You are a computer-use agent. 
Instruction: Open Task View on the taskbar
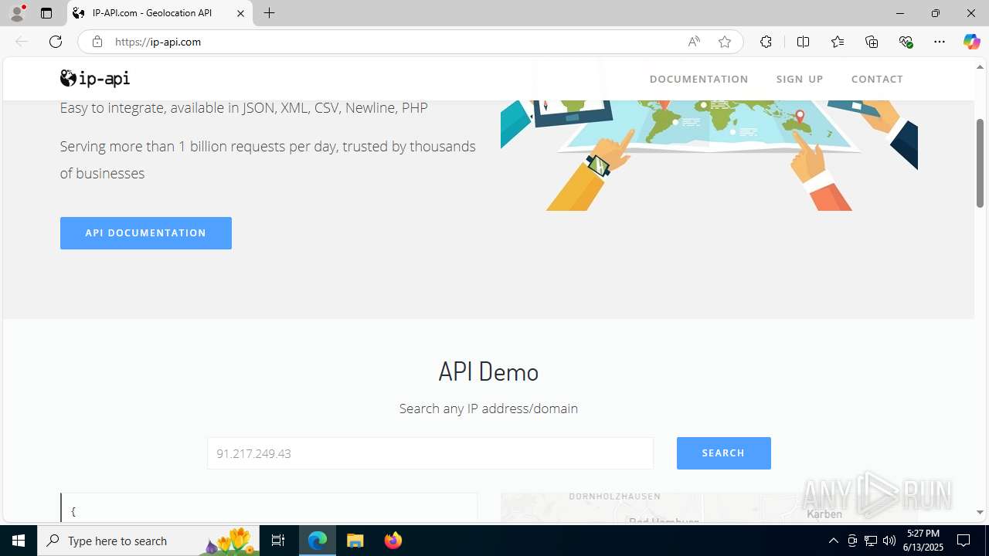278,541
